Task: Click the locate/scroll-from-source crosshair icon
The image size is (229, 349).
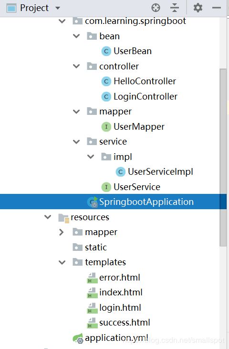Action: (156, 8)
